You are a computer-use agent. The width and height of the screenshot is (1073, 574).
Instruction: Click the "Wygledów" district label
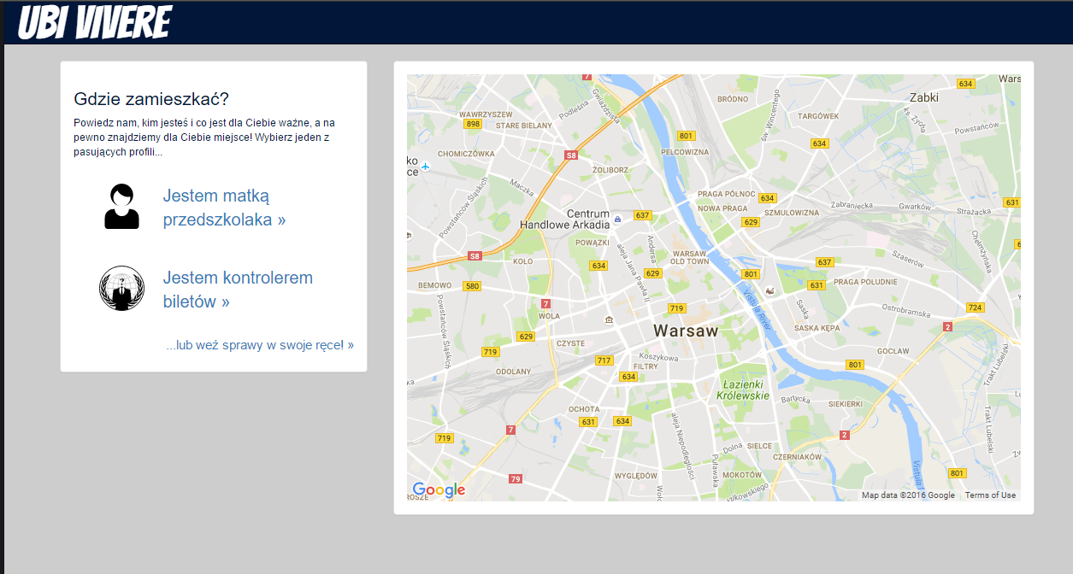[x=636, y=476]
